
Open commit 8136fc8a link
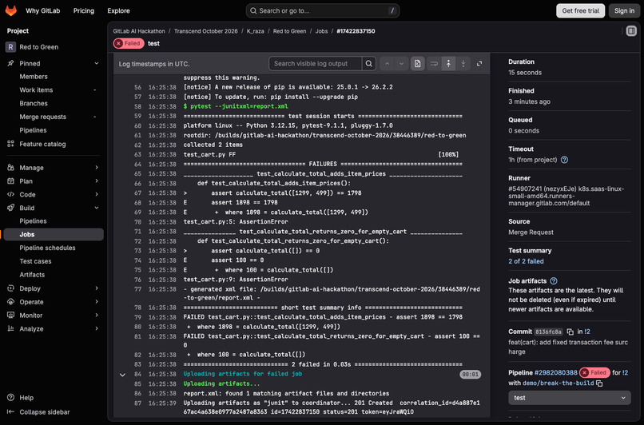[x=548, y=332]
